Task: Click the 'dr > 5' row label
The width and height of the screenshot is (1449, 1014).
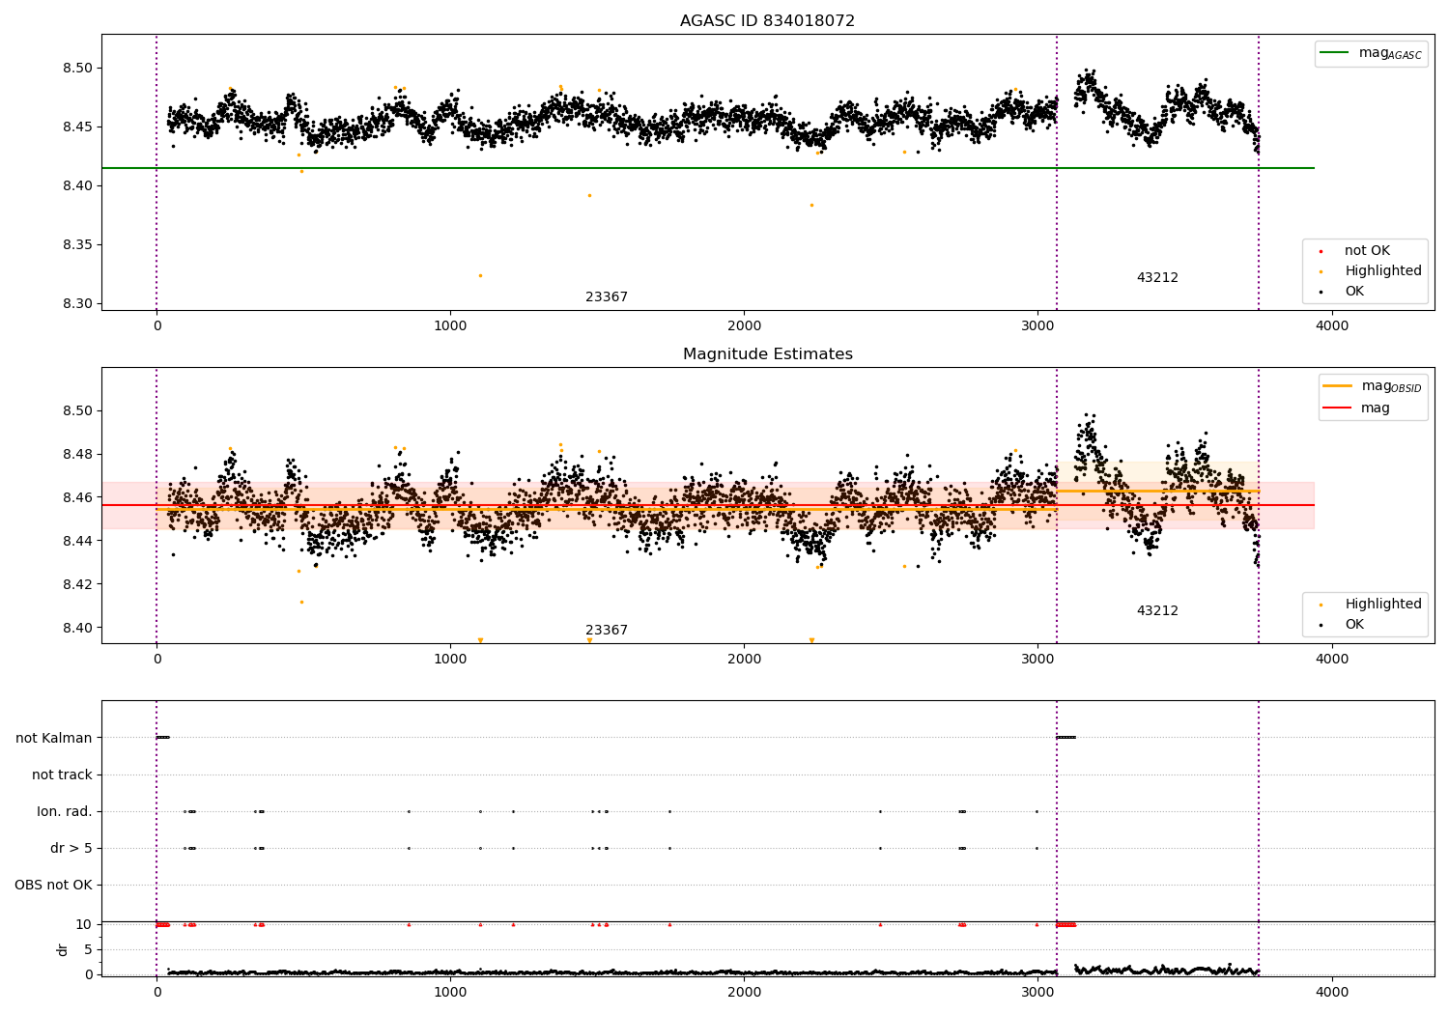Action: click(71, 848)
